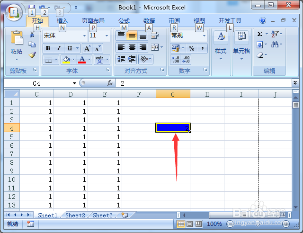Click Accounting Number Format icon
Image resolution: width=303 pixels, height=233 pixels.
point(176,48)
